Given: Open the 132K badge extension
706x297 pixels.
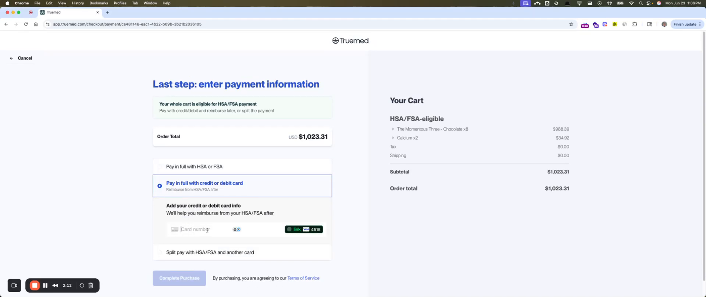Looking at the screenshot, I should click(x=585, y=25).
